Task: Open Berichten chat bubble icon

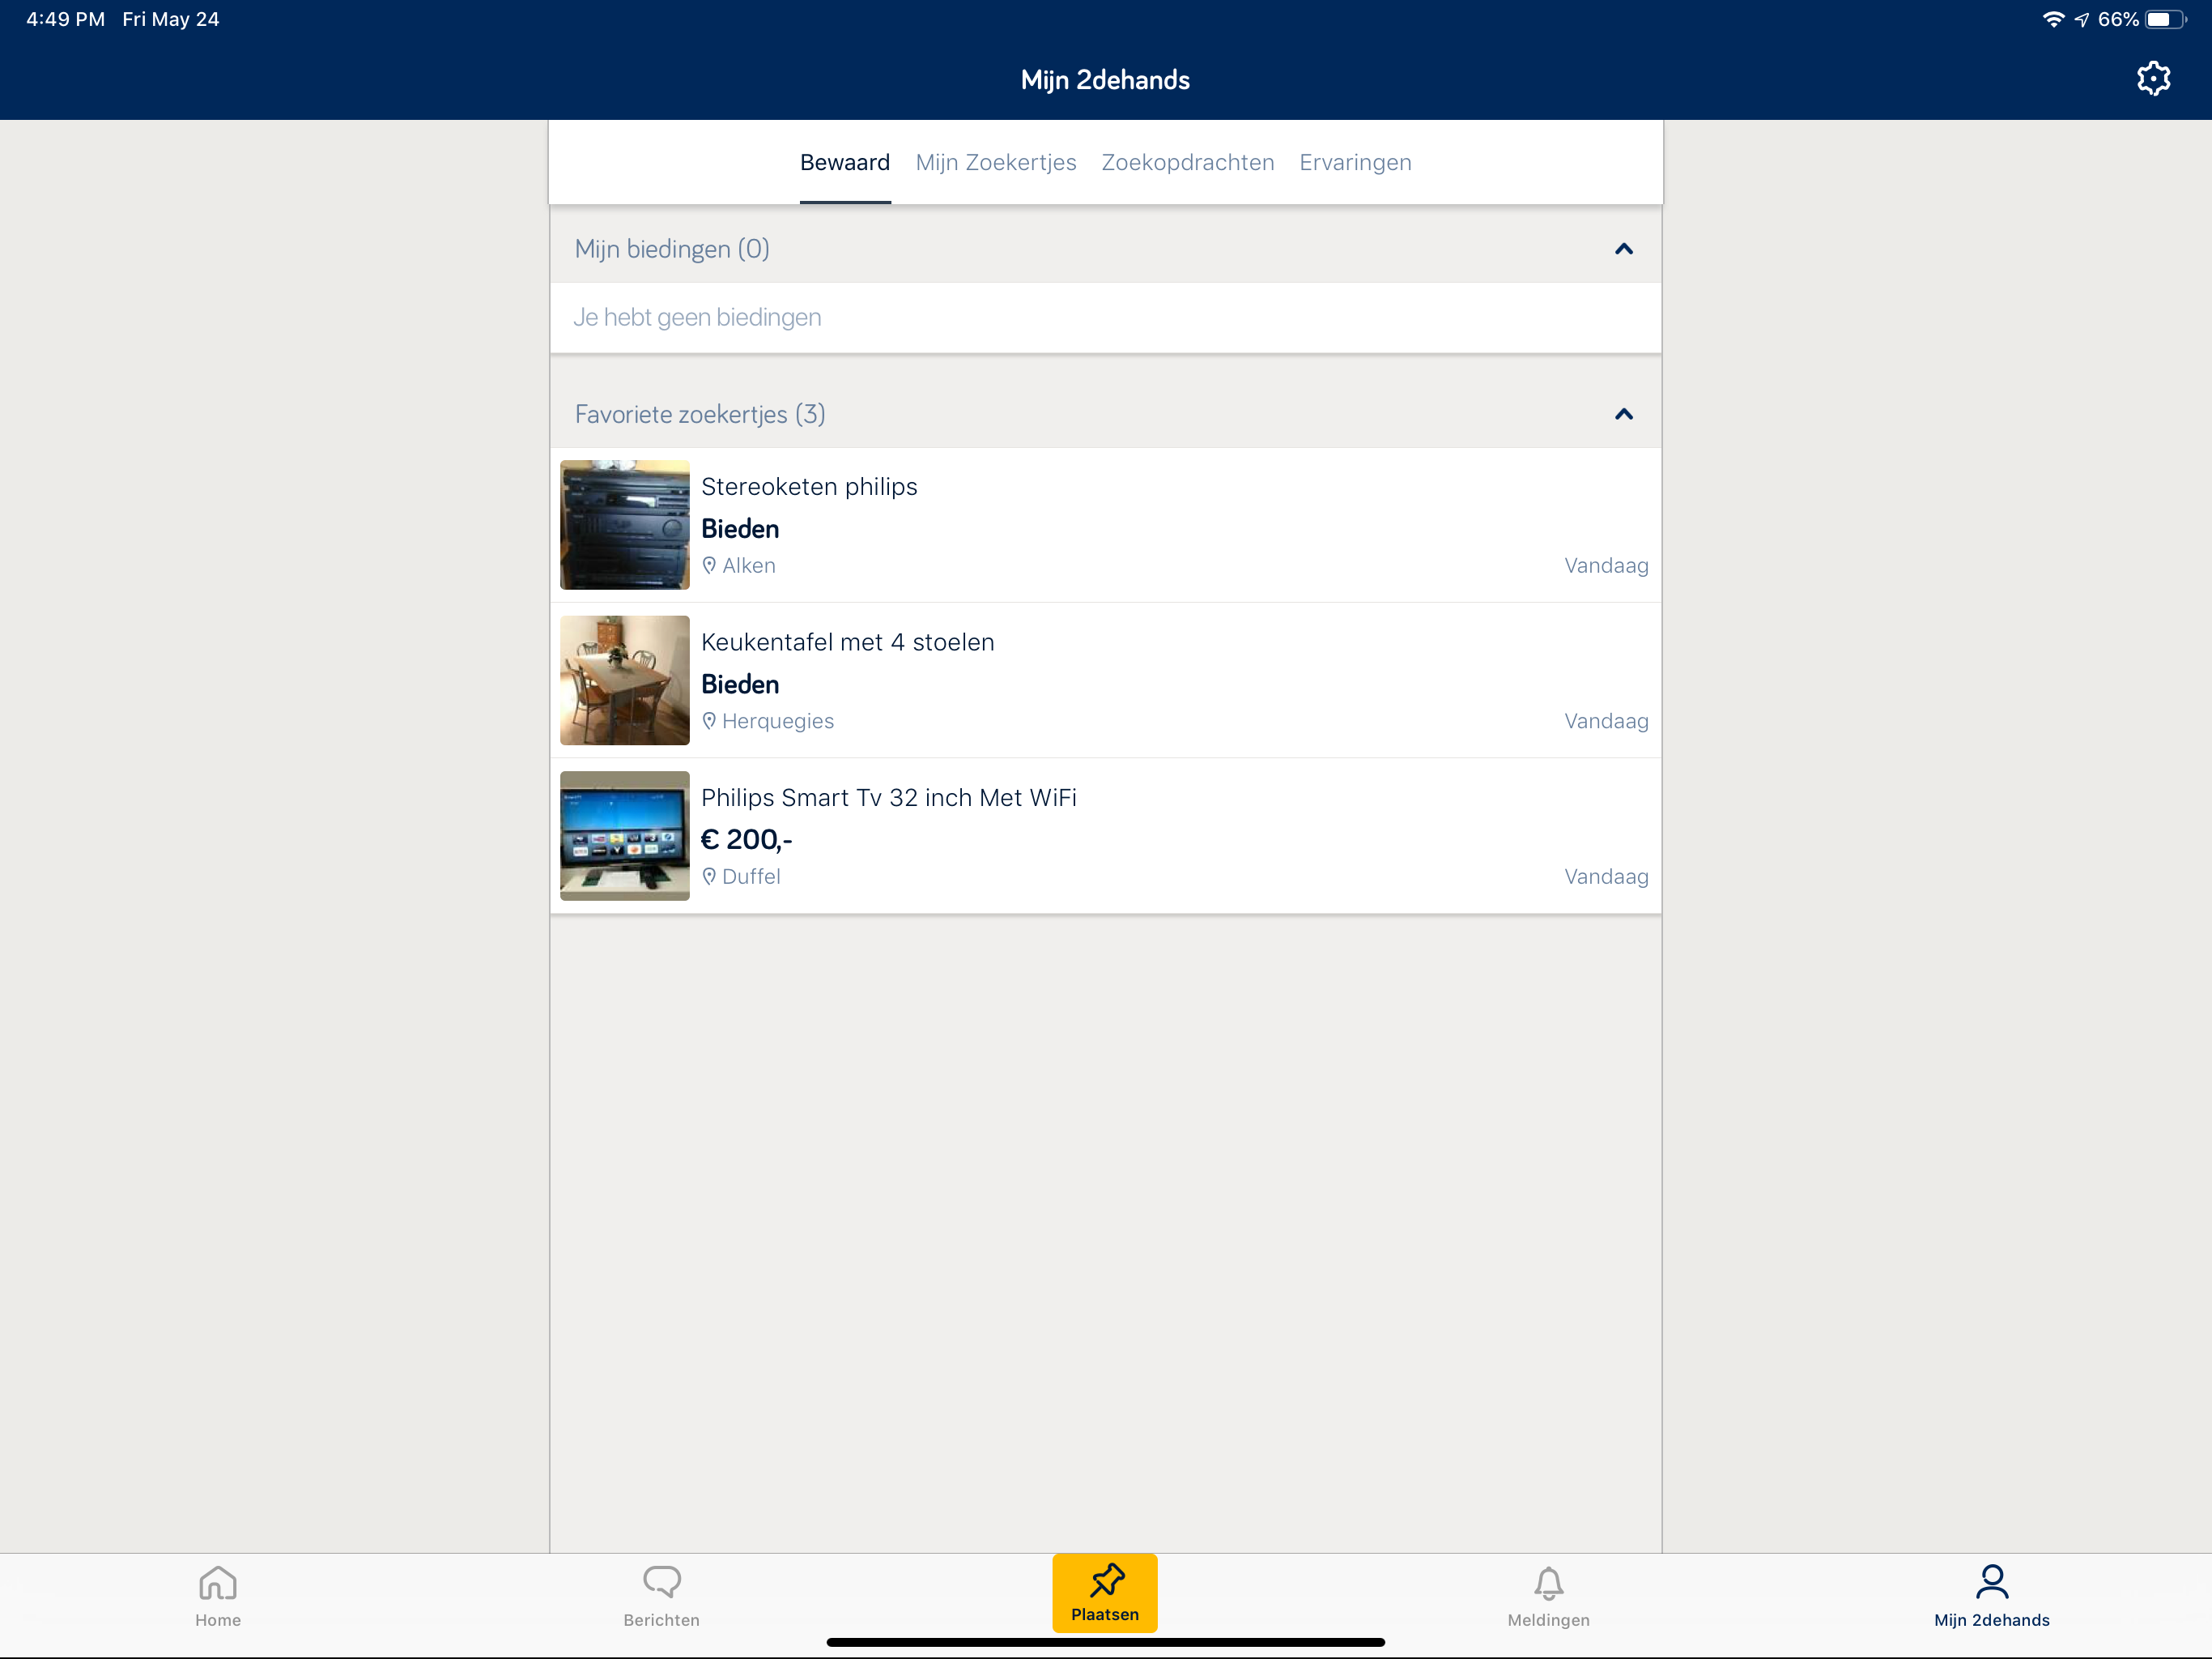Action: [x=661, y=1584]
